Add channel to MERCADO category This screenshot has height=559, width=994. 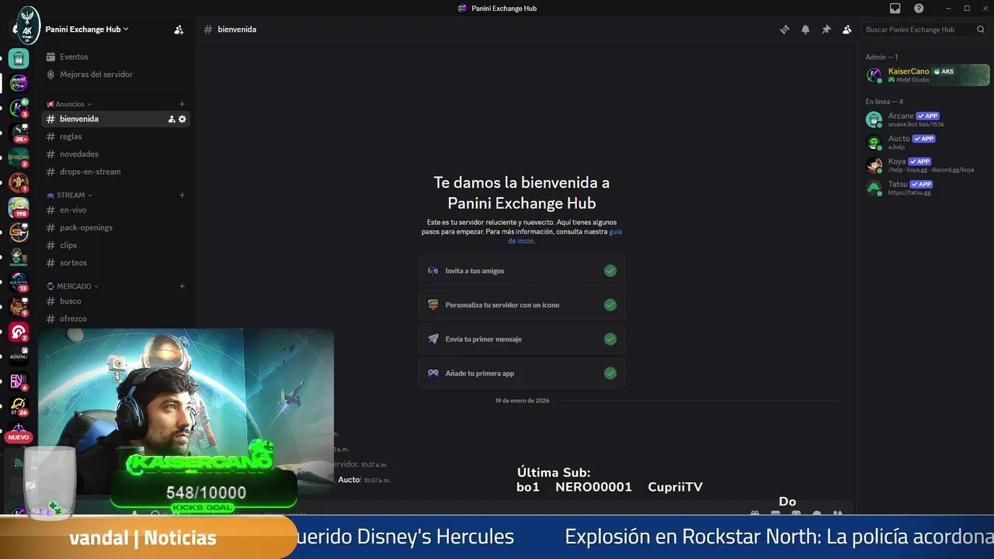pos(182,286)
